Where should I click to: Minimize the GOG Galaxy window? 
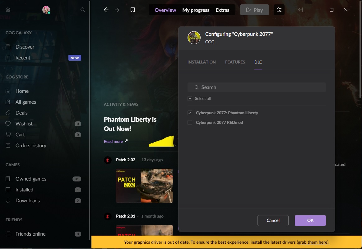coord(318,10)
